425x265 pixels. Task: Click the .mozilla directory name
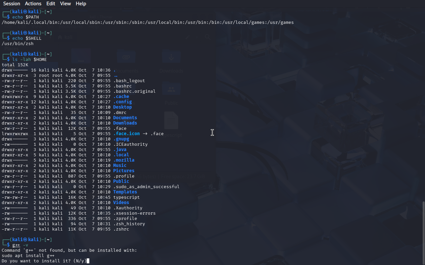pos(124,160)
